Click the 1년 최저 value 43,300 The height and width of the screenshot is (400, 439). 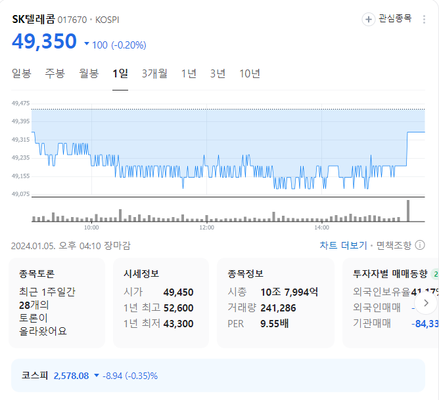(178, 323)
